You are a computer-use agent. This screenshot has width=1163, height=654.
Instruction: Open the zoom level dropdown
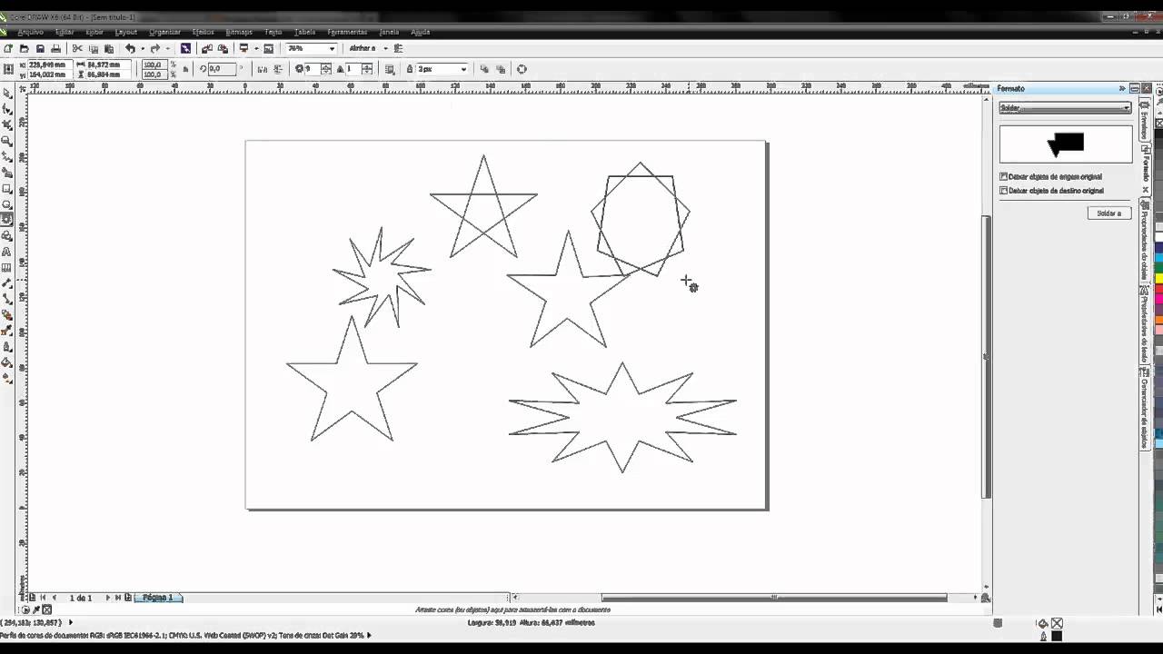pos(332,48)
